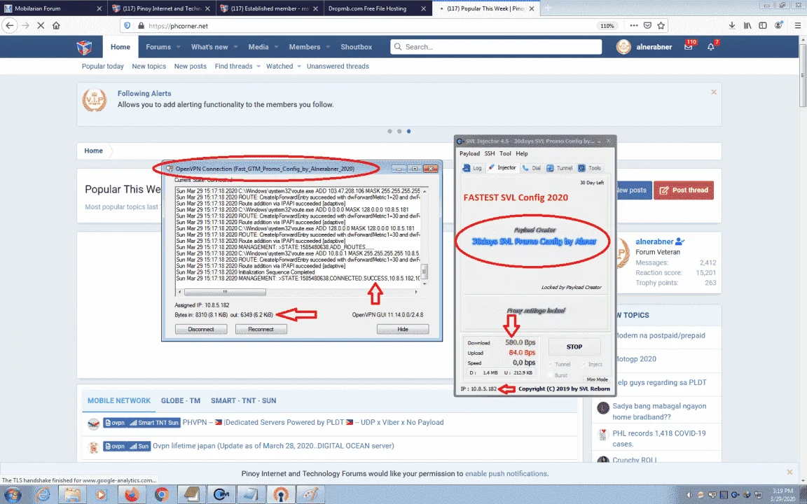Expand the Members dropdown arrow

pyautogui.click(x=328, y=47)
